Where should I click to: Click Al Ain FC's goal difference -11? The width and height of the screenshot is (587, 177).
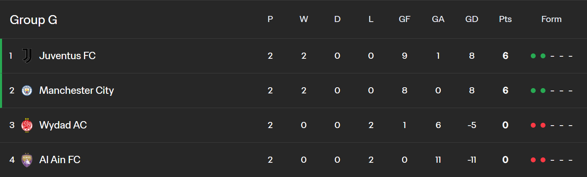tap(472, 160)
